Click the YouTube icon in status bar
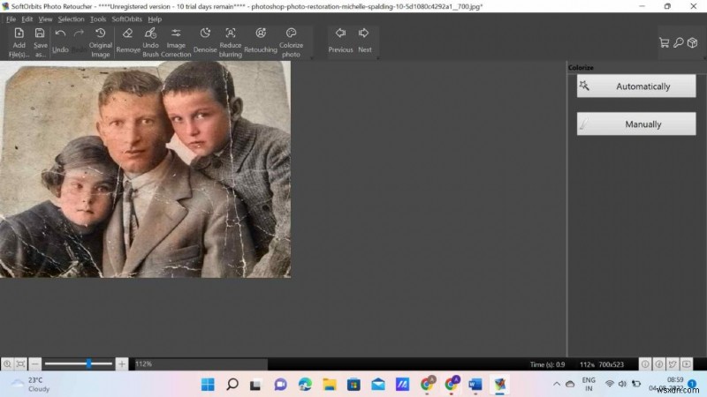 [687, 363]
